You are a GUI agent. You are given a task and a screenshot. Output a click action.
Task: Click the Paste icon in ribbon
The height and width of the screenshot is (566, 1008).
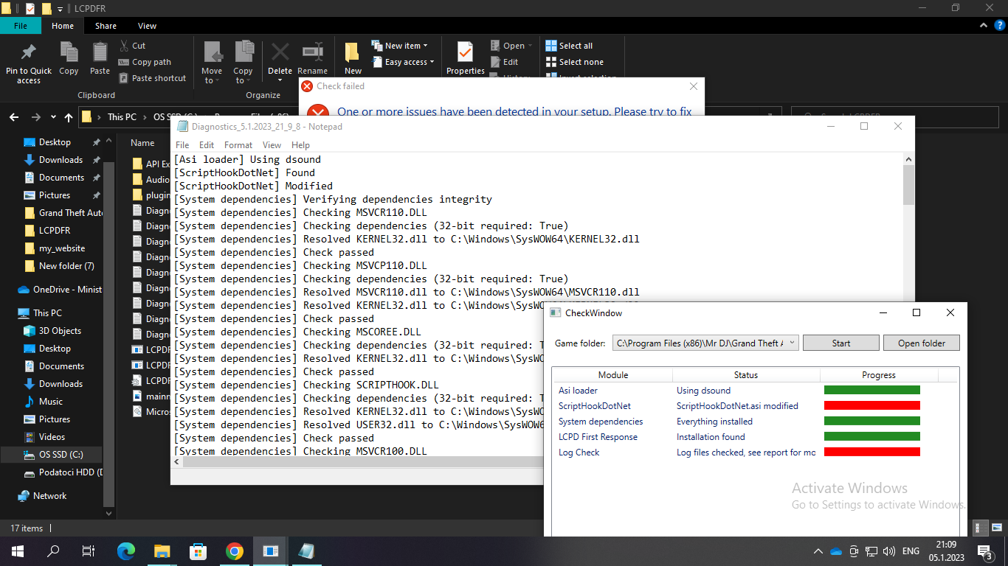coord(100,52)
